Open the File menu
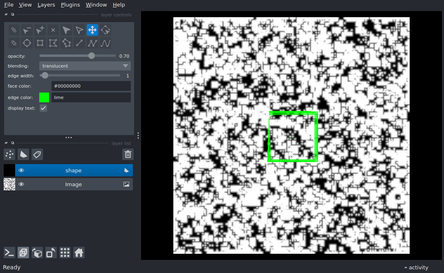 (x=9, y=5)
